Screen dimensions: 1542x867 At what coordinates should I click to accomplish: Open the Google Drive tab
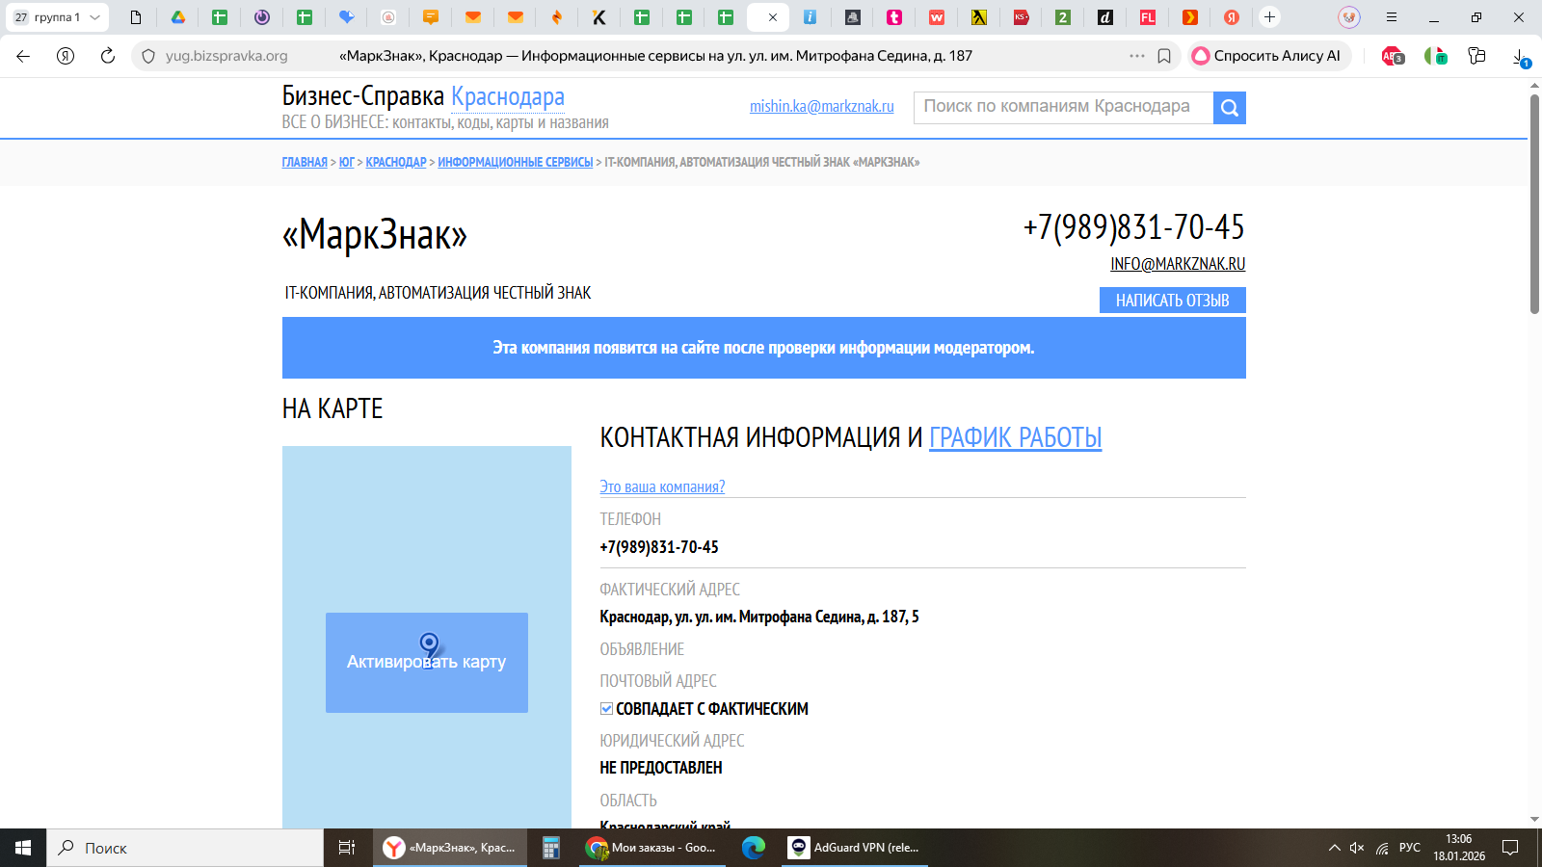click(177, 17)
